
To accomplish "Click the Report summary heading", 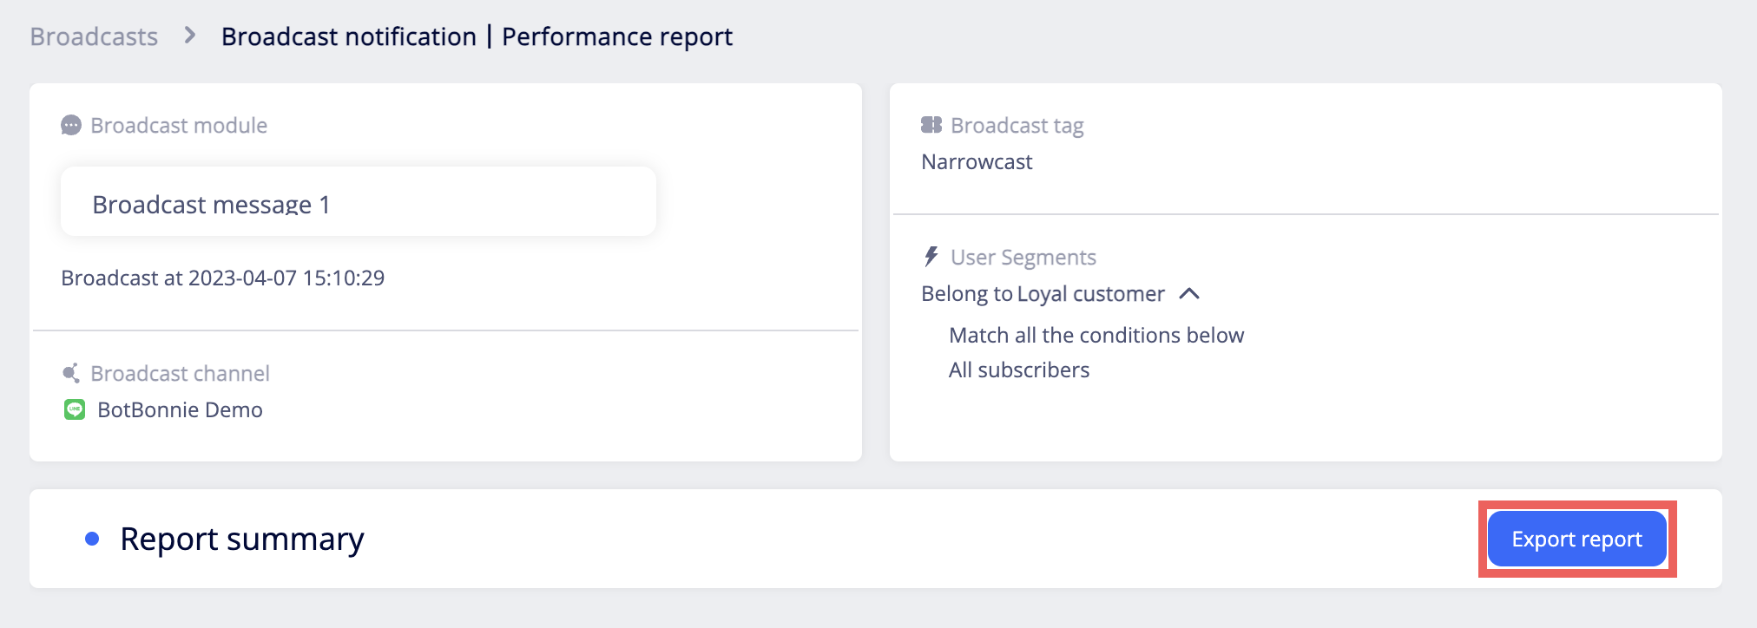I will pyautogui.click(x=242, y=540).
